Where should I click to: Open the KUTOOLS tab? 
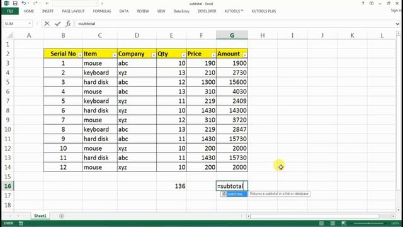234,11
